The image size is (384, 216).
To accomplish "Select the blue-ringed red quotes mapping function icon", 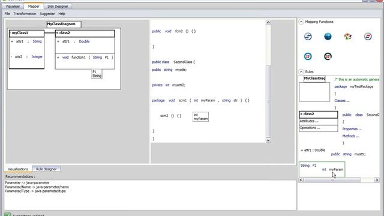I will tap(308, 56).
